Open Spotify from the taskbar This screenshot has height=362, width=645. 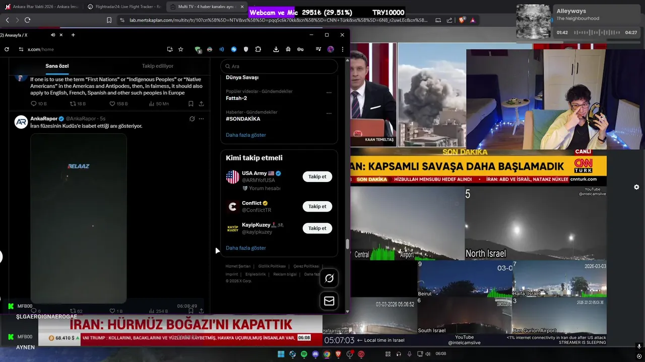304,354
